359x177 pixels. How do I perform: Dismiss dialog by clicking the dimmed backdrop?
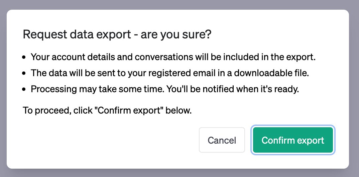pos(179,5)
